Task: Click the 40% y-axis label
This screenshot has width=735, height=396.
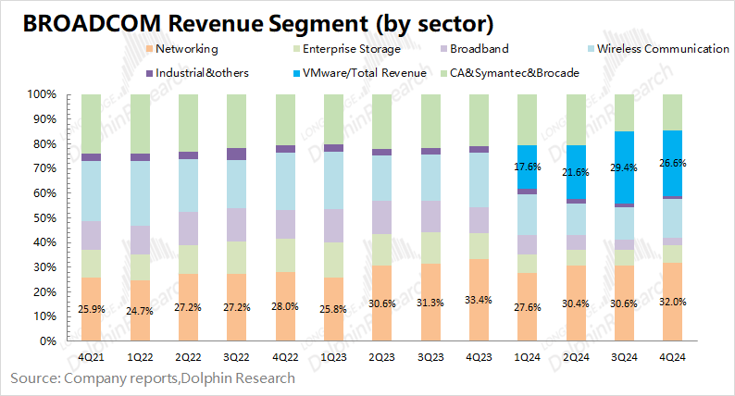Action: click(x=44, y=242)
